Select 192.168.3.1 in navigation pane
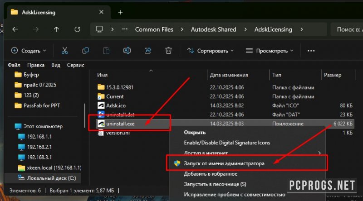The height and width of the screenshot is (201, 363). 39,158
